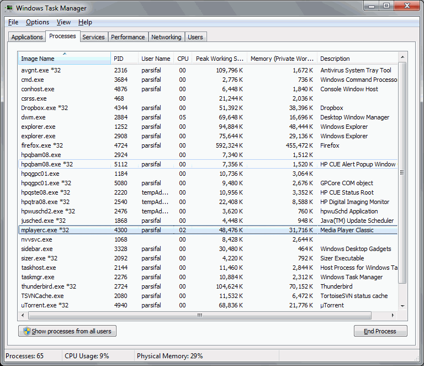Switch to the Applications tab
The height and width of the screenshot is (366, 424).
coord(26,37)
